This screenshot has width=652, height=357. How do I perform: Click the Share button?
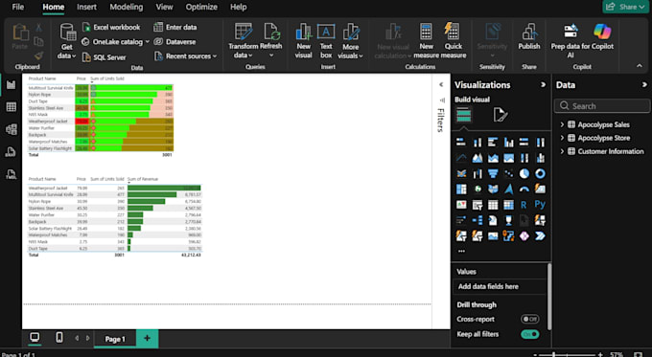pos(625,7)
